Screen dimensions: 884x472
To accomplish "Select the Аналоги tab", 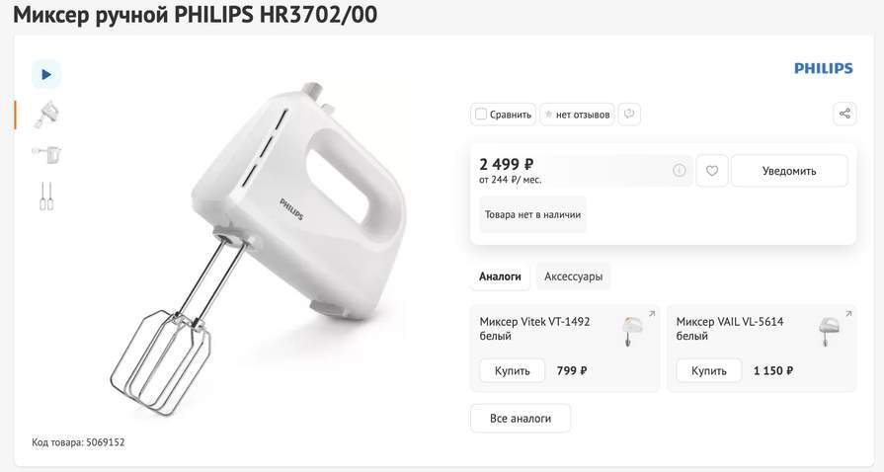I will [x=500, y=276].
